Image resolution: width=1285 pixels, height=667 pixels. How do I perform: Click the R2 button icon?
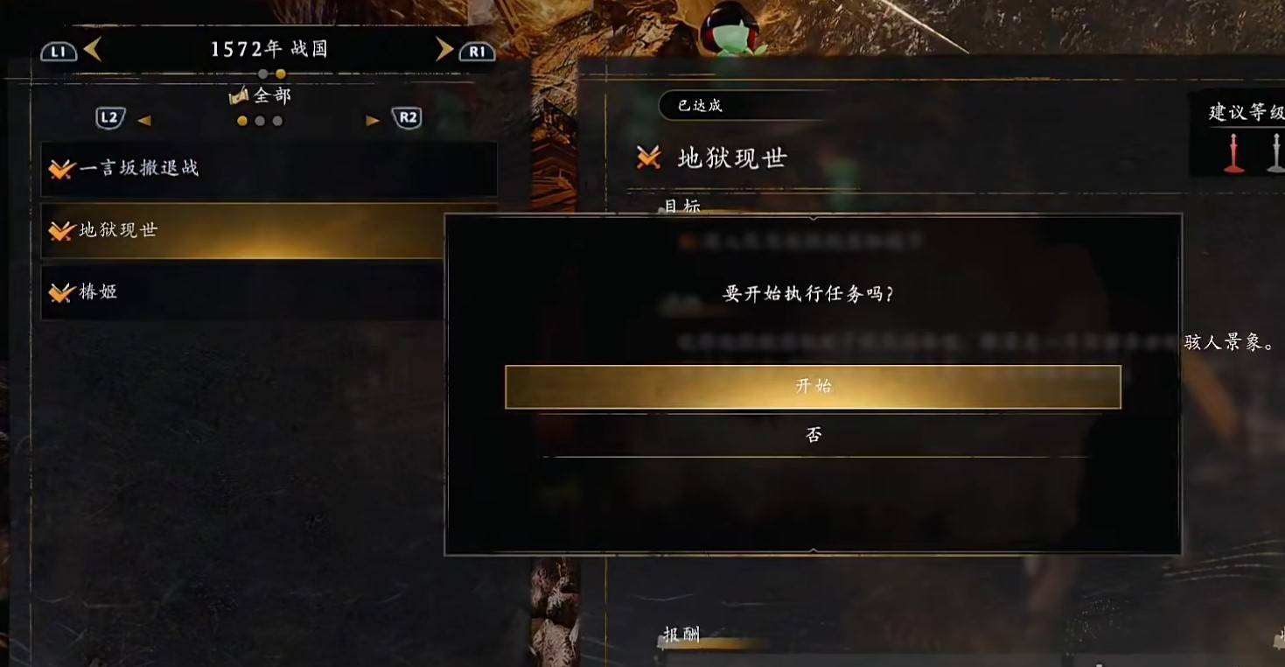click(x=407, y=117)
